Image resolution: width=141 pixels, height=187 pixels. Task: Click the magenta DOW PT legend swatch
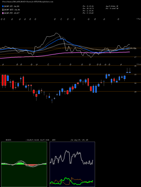(3, 13)
